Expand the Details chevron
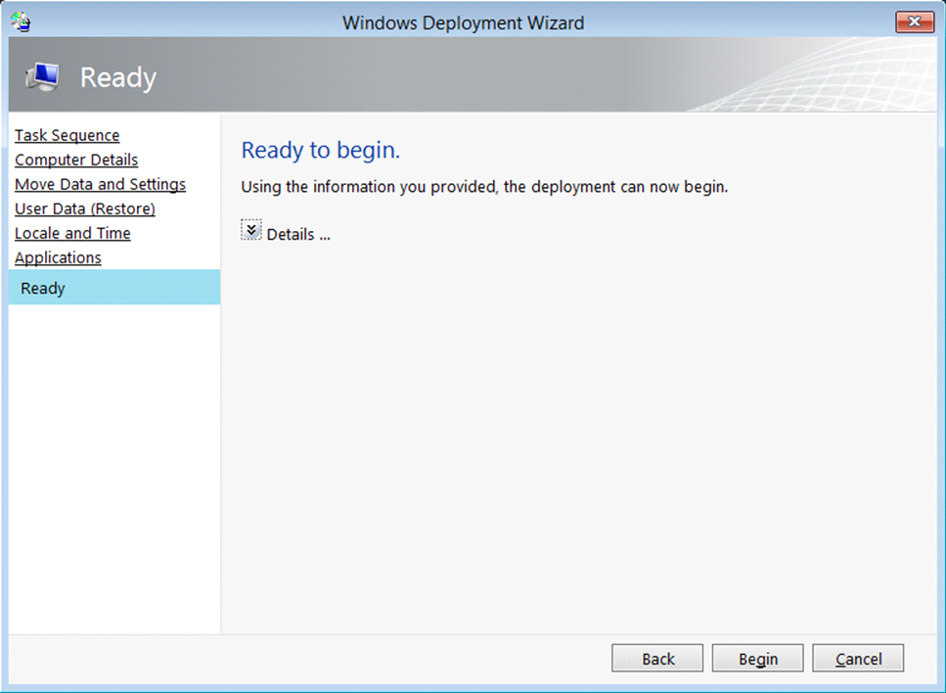The width and height of the screenshot is (946, 693). coord(251,230)
